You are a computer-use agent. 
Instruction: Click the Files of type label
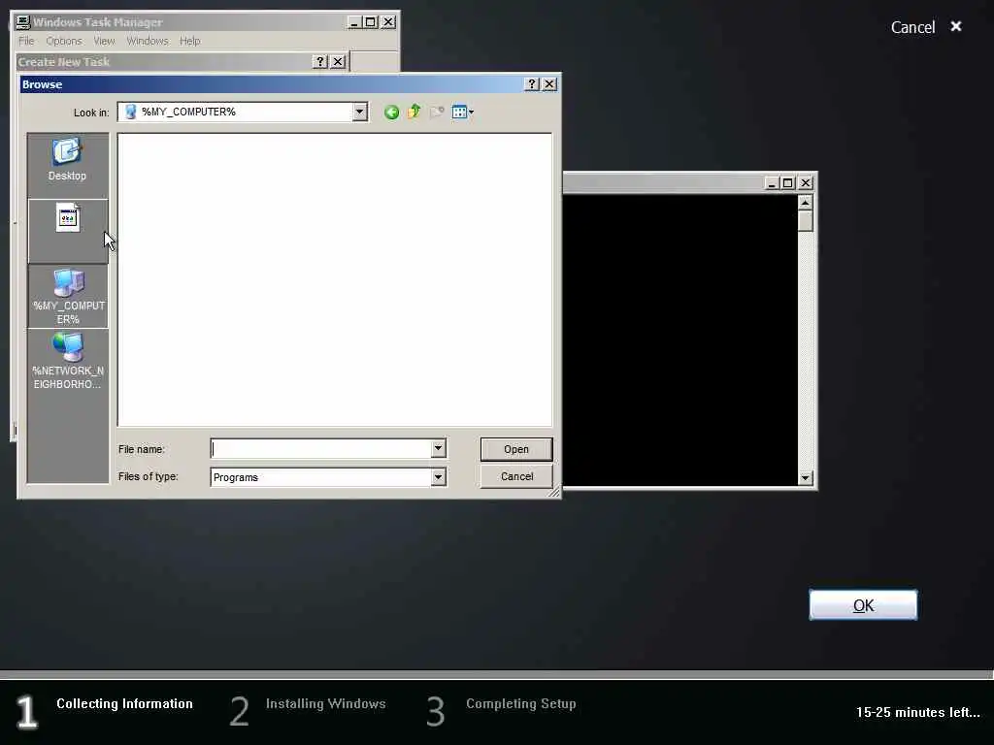(148, 476)
